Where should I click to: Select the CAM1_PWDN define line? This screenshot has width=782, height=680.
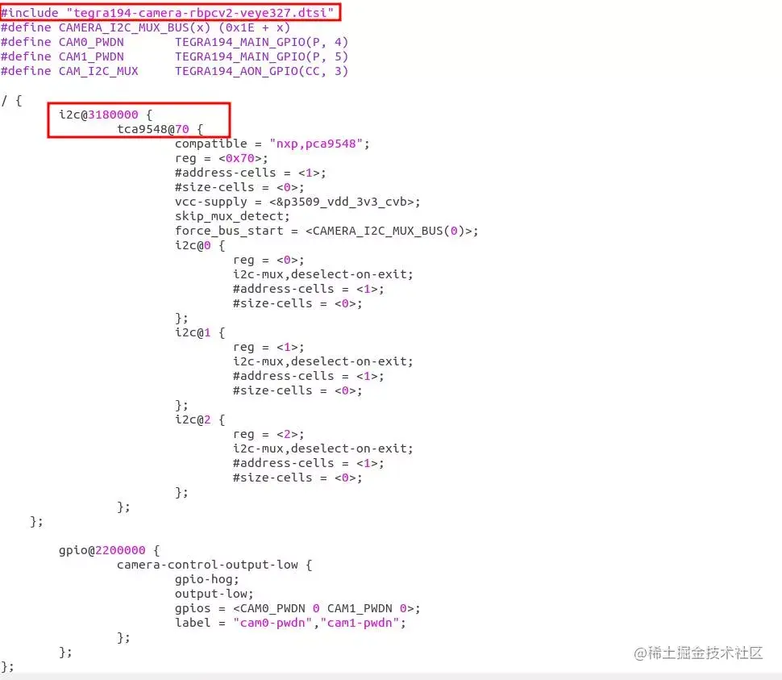pyautogui.click(x=174, y=56)
